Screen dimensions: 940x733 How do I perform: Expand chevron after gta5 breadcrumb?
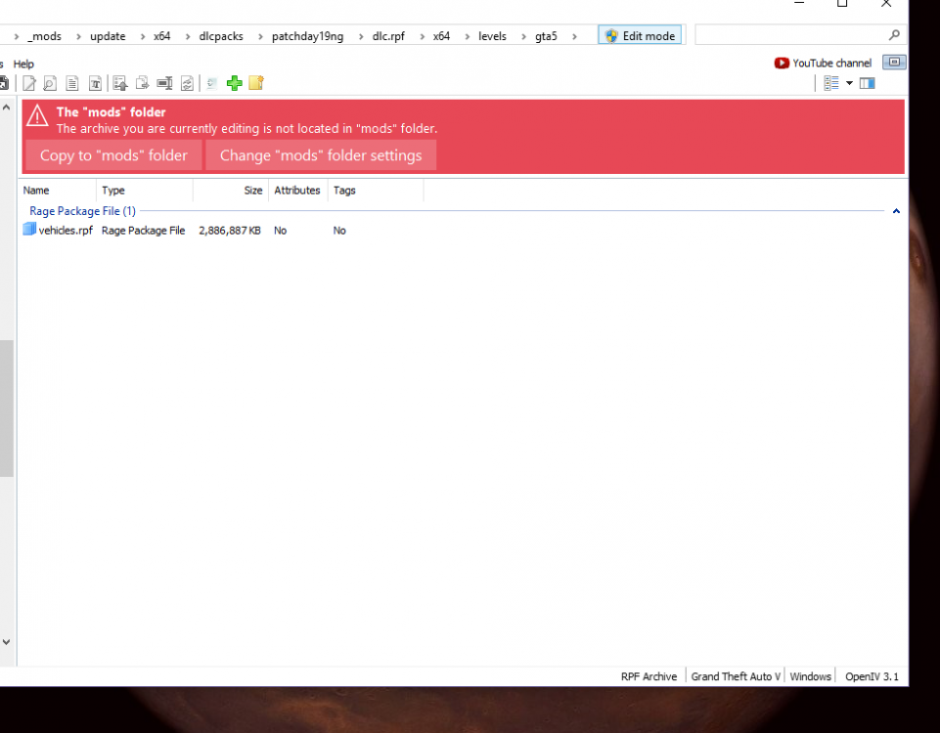point(574,36)
